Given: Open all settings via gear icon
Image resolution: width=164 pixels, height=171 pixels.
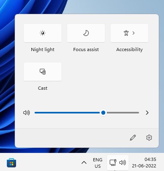Looking at the screenshot, I should pyautogui.click(x=149, y=138).
